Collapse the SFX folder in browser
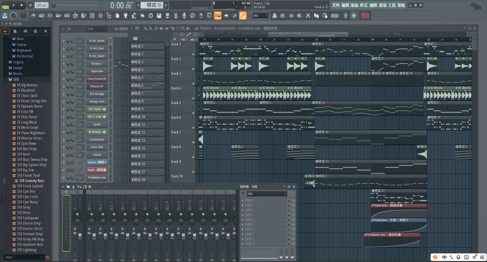The image size is (487, 262). 16,80
